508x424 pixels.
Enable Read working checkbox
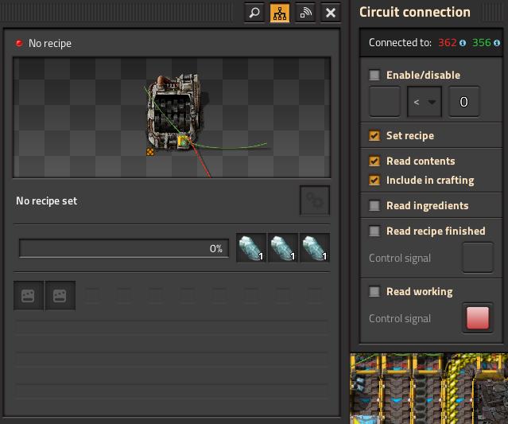[x=374, y=291]
